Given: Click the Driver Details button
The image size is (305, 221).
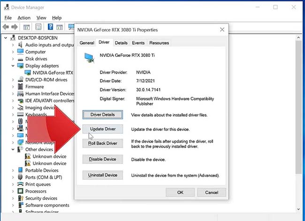Looking at the screenshot, I should 102,114.
